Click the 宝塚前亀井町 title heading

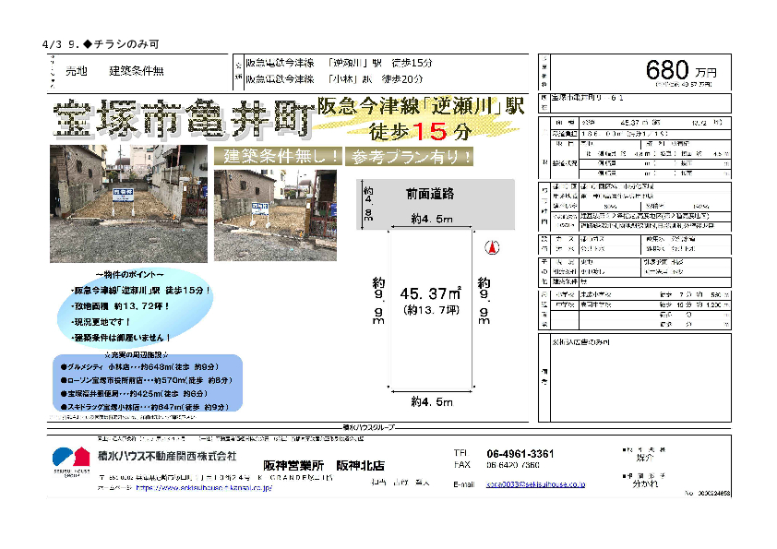pos(181,117)
